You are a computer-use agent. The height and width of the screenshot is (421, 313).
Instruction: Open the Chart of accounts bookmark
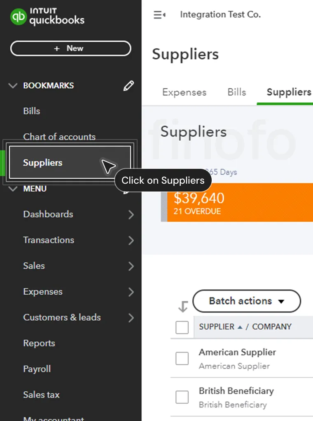[x=59, y=137]
